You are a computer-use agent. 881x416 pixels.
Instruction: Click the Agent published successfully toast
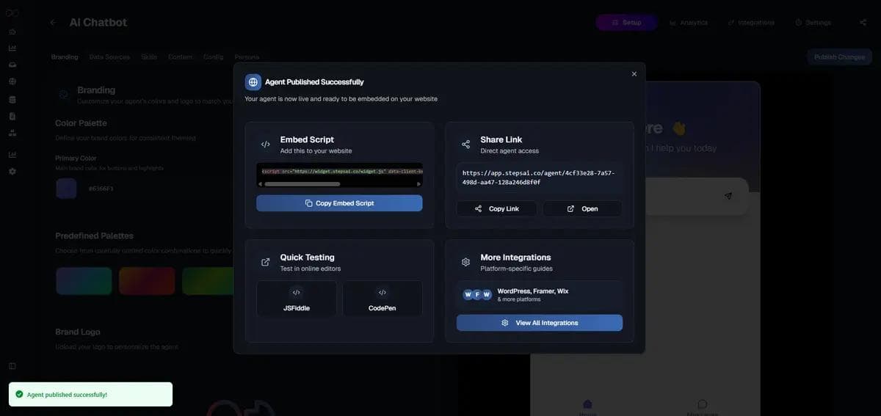click(90, 395)
